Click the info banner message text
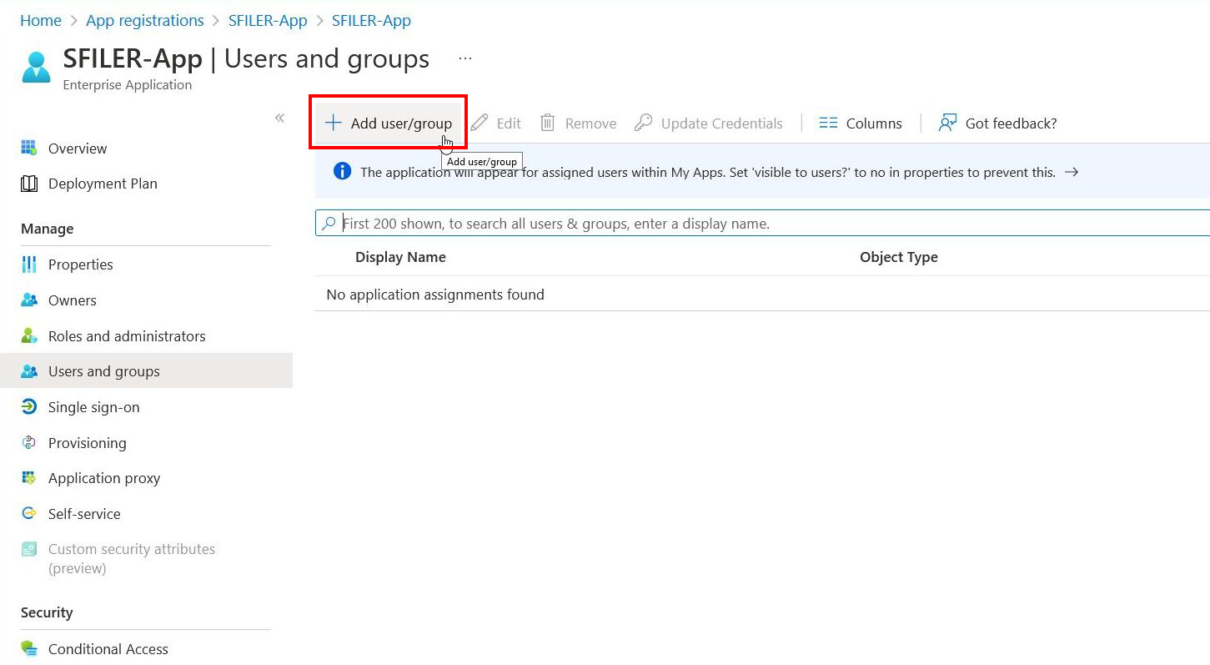Viewport: 1210px width, 665px height. pos(708,173)
